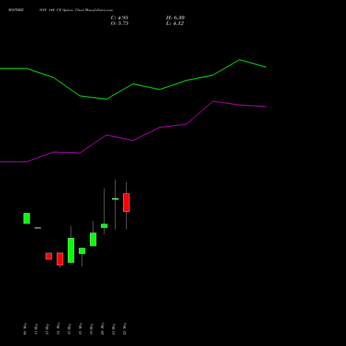Click the MOTHERSON 140 CE Option chart title

[x=60, y=10]
